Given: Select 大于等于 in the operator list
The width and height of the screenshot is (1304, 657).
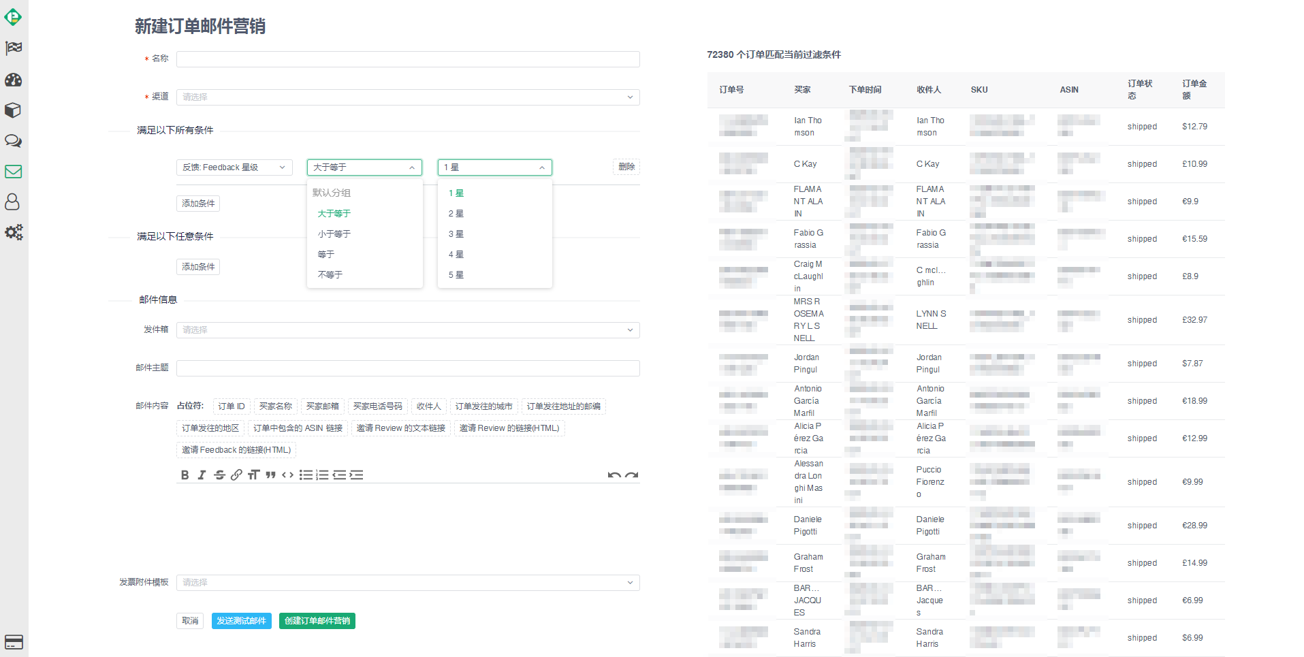Looking at the screenshot, I should pyautogui.click(x=365, y=214).
